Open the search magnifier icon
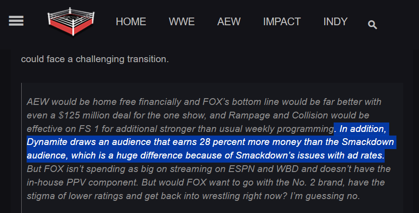The image size is (419, 213). (372, 25)
